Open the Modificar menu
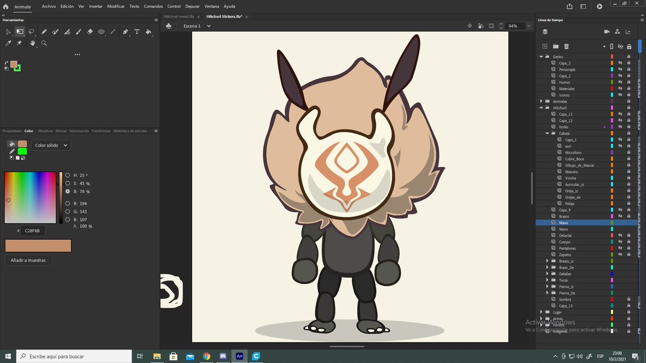 click(116, 6)
